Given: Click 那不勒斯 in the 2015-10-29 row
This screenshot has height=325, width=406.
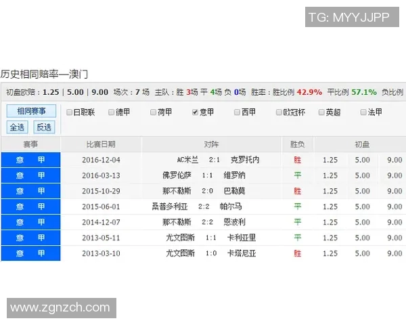Looking at the screenshot, I should 177,191.
